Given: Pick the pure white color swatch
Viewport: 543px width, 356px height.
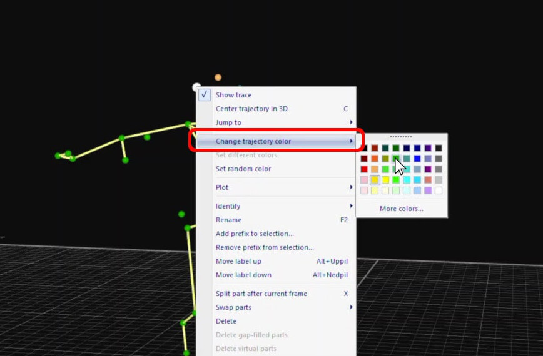Looking at the screenshot, I should point(439,190).
